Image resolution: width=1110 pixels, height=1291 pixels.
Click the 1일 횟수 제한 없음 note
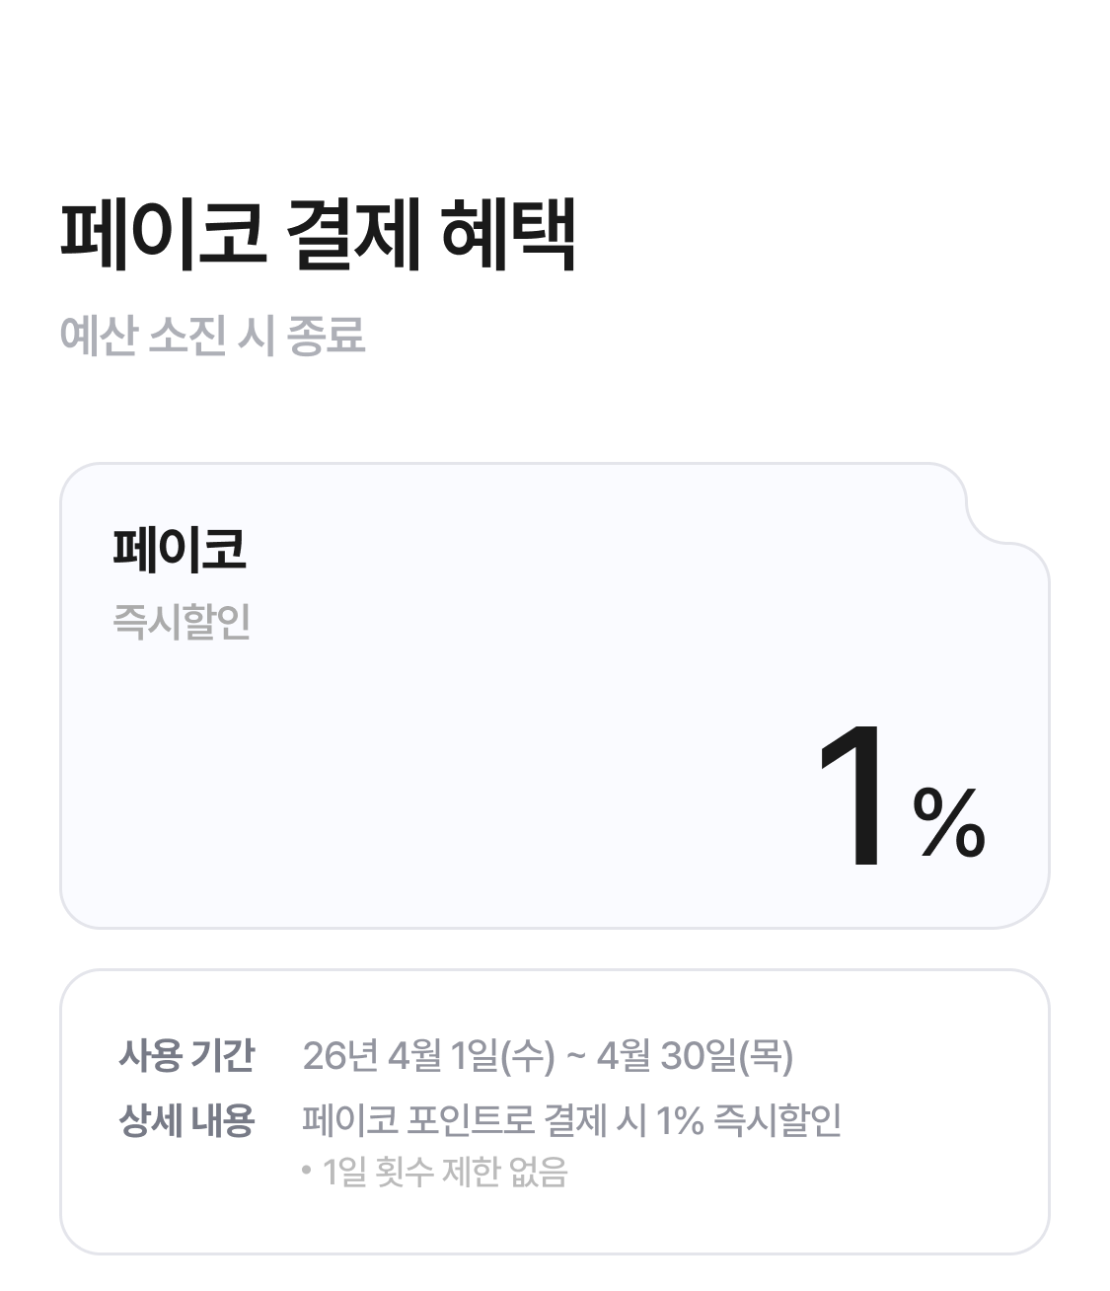pyautogui.click(x=445, y=1173)
